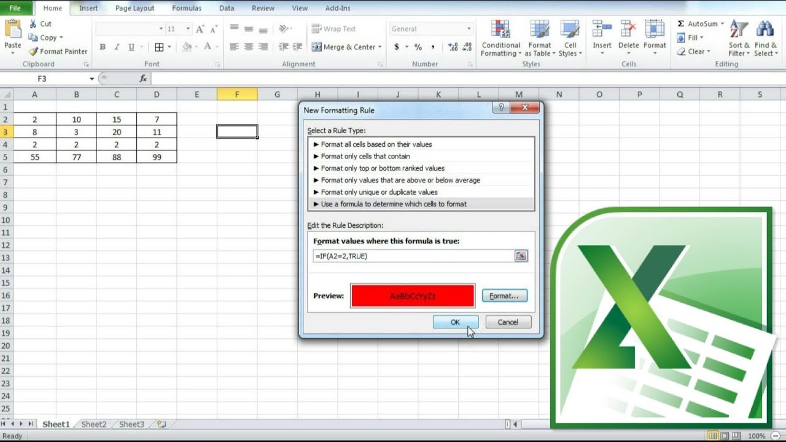Open the General number format dropdown
The image size is (786, 442).
tap(469, 29)
